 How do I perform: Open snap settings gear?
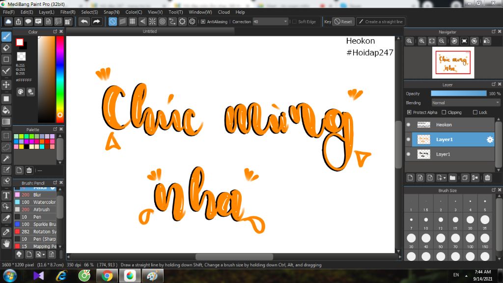[192, 22]
